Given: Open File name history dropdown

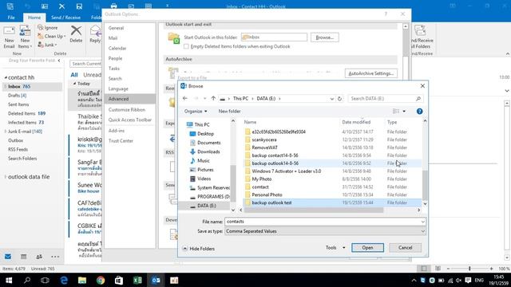Looking at the screenshot, I should 422,222.
